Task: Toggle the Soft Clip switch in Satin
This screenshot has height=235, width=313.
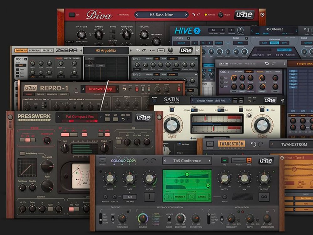Action: (x=262, y=110)
